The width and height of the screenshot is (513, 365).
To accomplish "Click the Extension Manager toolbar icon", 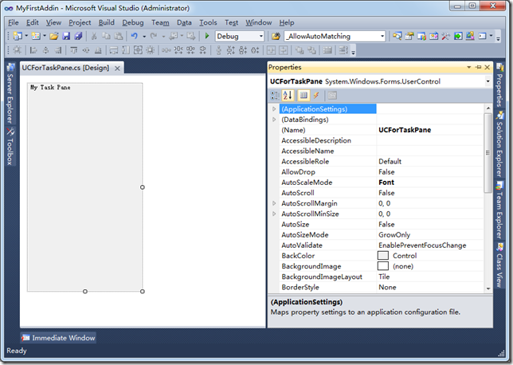I will pyautogui.click(x=470, y=36).
